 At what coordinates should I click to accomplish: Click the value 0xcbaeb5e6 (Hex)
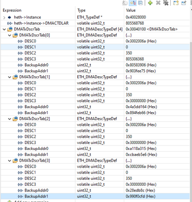[141, 155]
